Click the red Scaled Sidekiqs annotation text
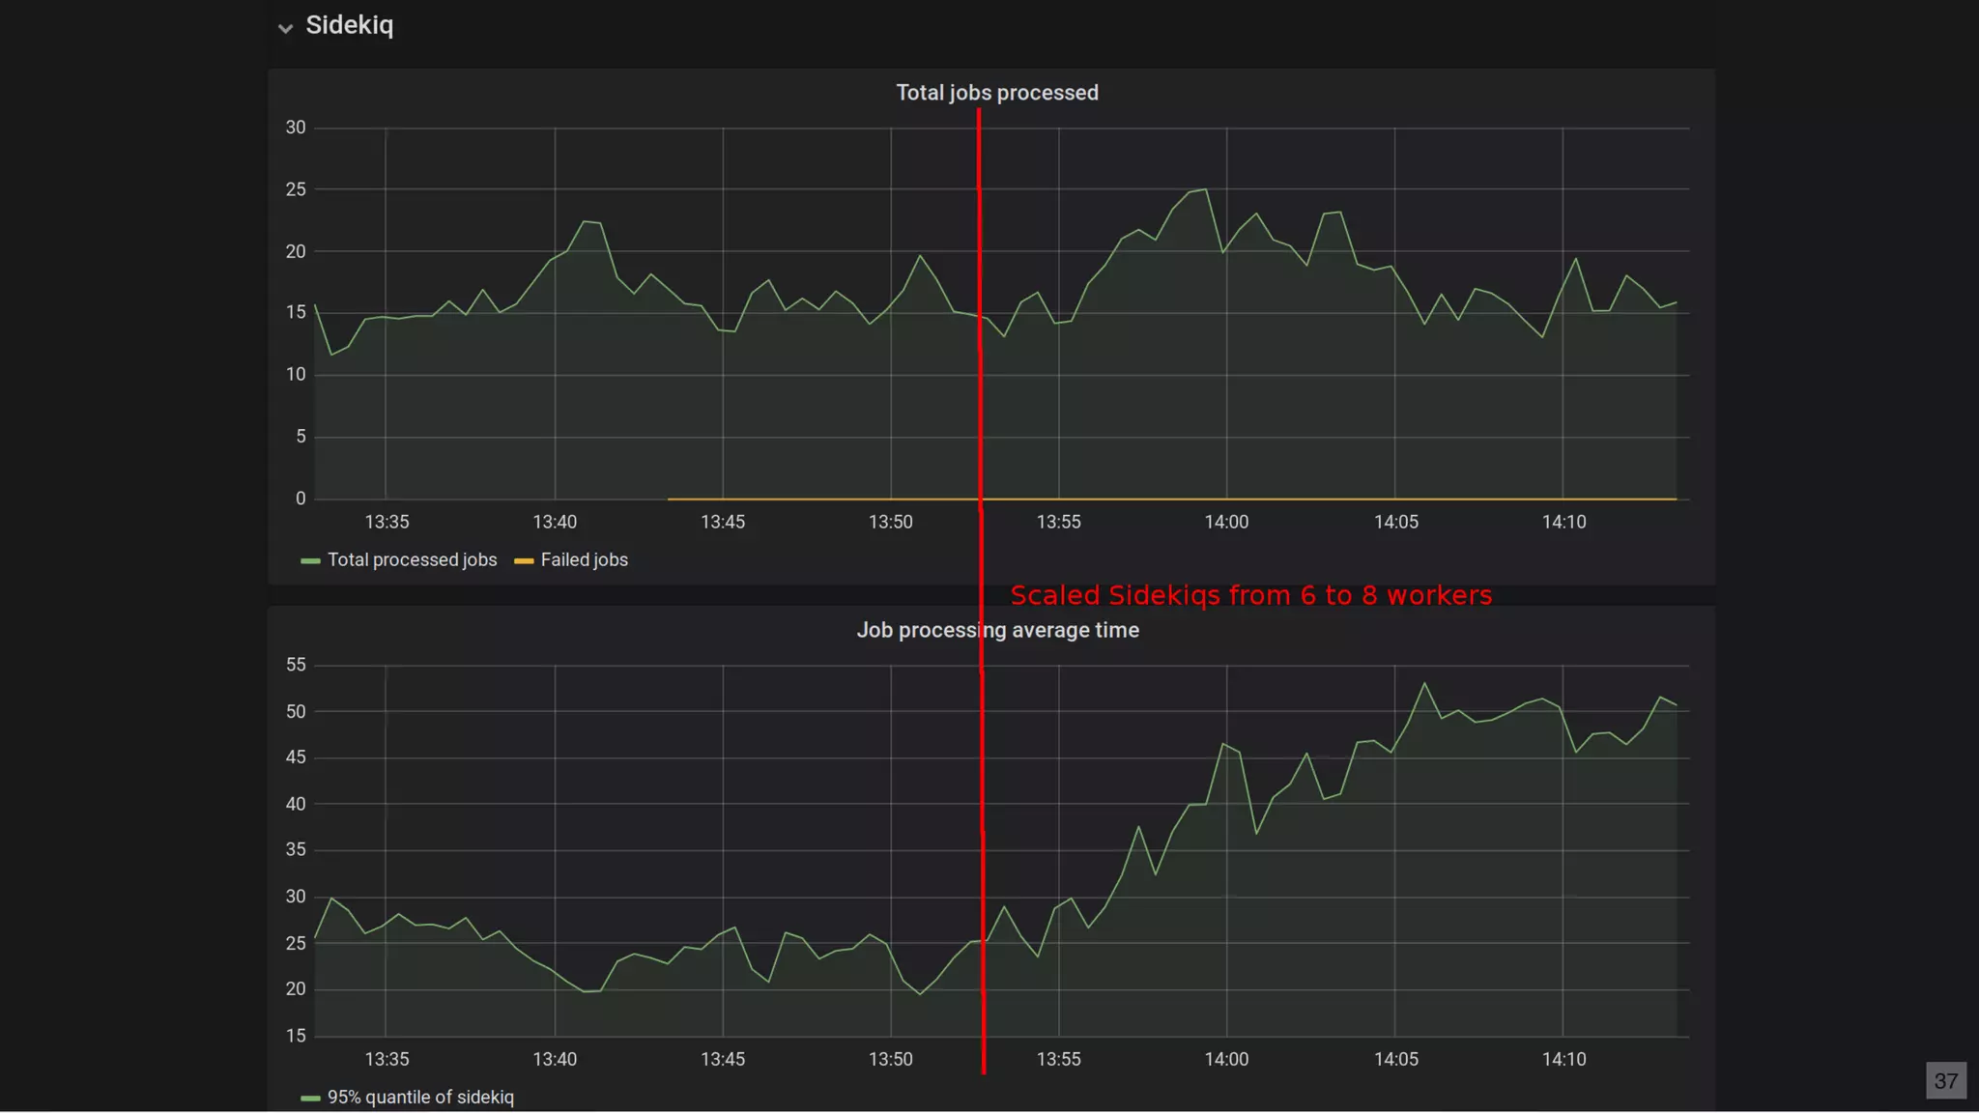 (x=1250, y=595)
